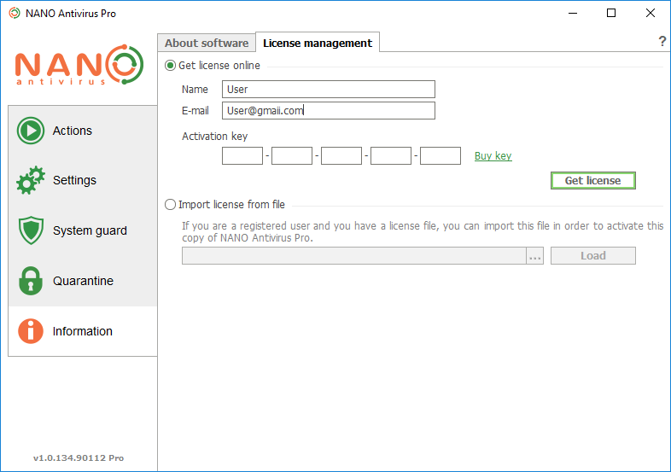The height and width of the screenshot is (472, 671).
Task: Click the first activation key box
Action: [242, 155]
